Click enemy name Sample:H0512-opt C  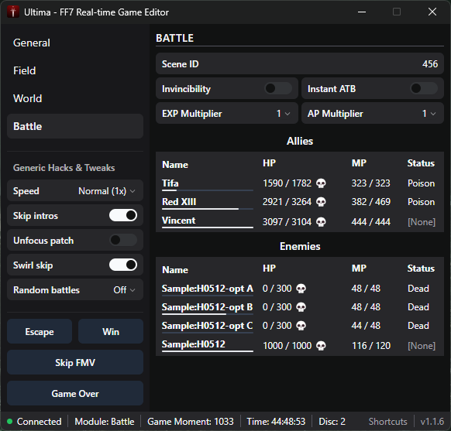pyautogui.click(x=207, y=326)
